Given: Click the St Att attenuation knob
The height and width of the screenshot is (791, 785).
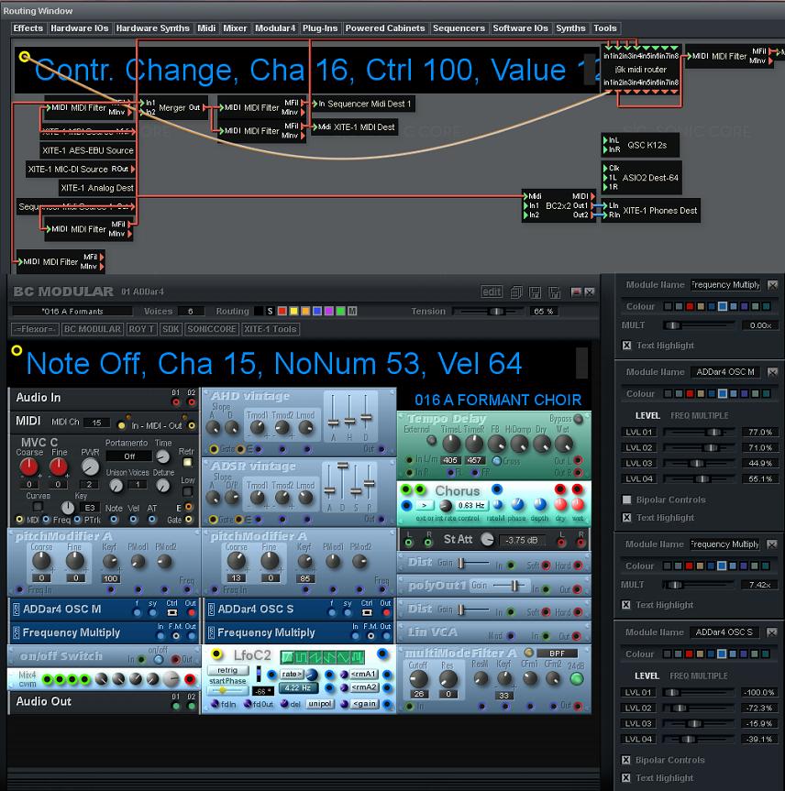Looking at the screenshot, I should tap(487, 540).
